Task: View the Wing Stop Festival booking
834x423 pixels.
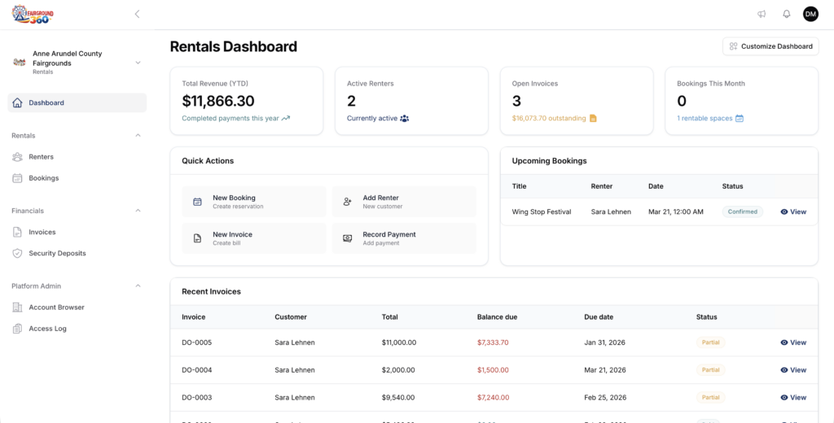Action: coord(793,211)
